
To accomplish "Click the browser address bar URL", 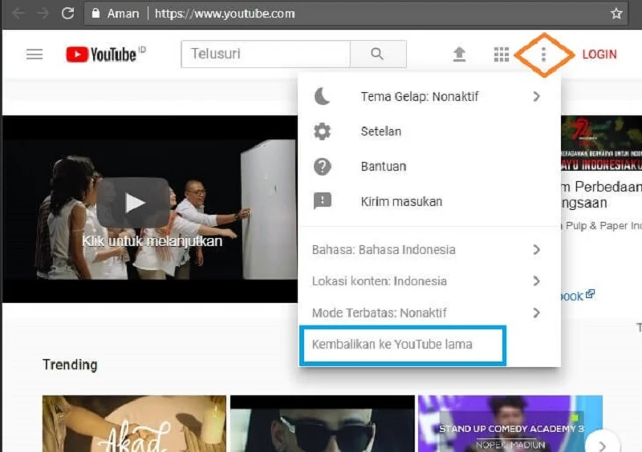I will click(x=225, y=14).
